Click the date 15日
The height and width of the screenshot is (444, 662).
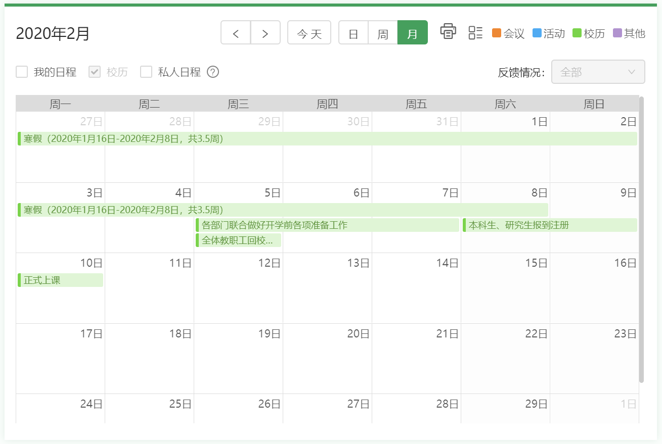(537, 263)
